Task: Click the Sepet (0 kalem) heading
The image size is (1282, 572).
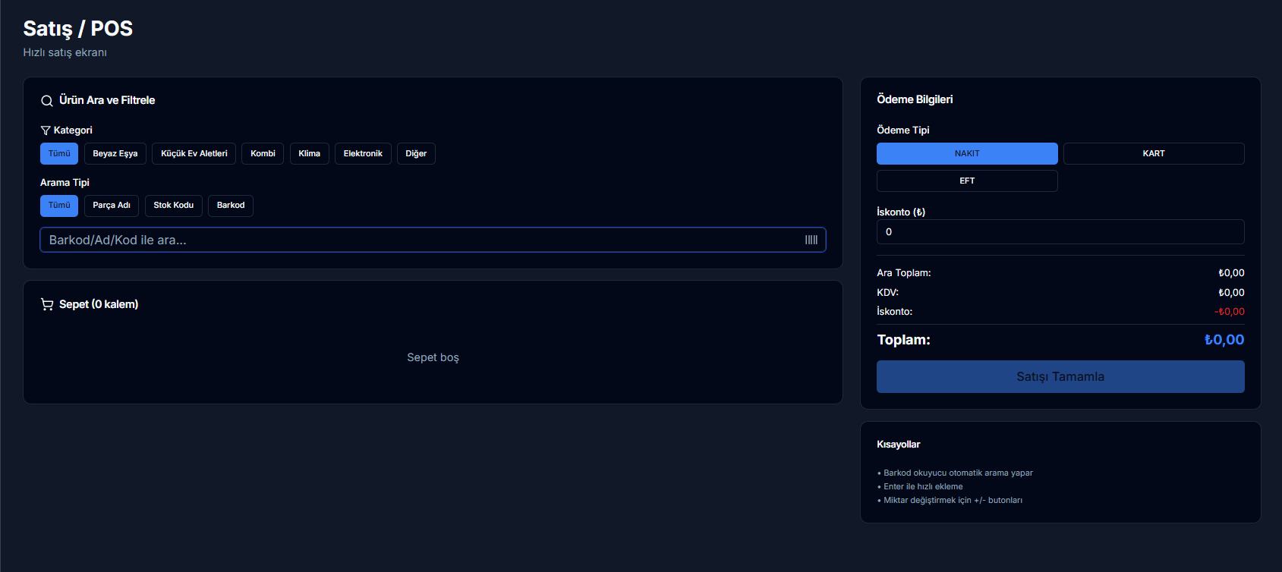Action: (99, 304)
